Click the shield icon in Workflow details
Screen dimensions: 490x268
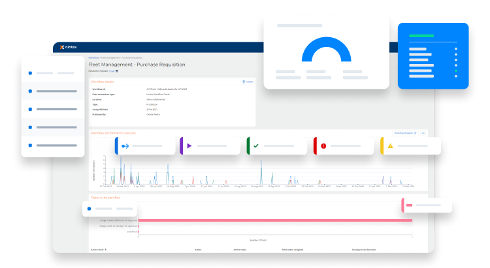243,82
